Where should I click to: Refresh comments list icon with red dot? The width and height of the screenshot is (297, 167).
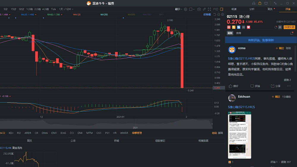pos(292,33)
